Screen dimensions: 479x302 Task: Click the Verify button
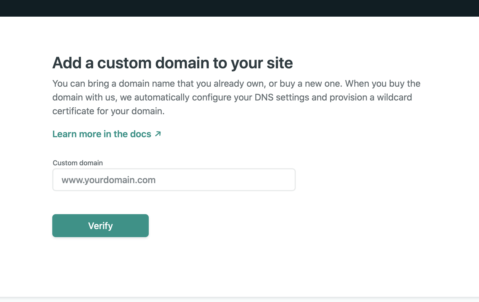[101, 226]
